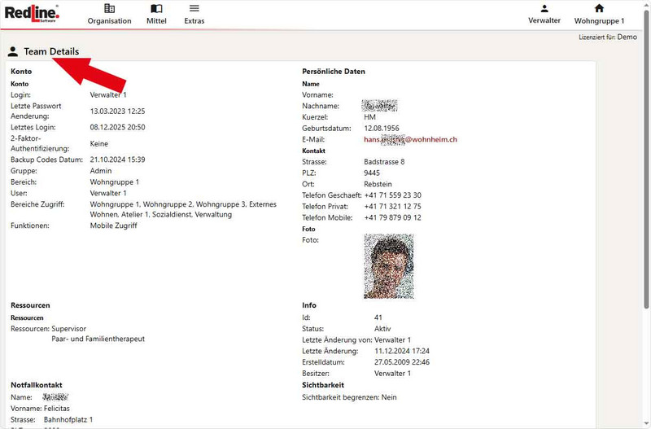Select the Notfallkontakt section heading
Screen dimensions: 651x429
[x=37, y=385]
